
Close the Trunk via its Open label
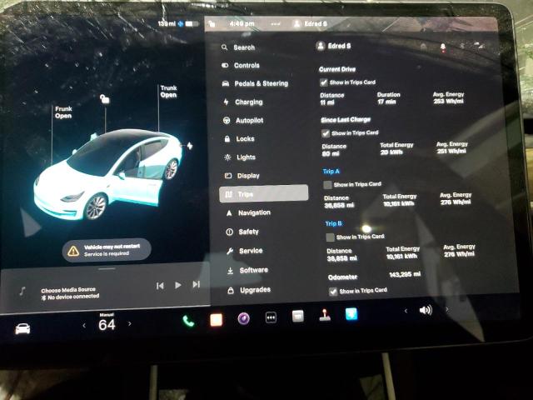(168, 92)
